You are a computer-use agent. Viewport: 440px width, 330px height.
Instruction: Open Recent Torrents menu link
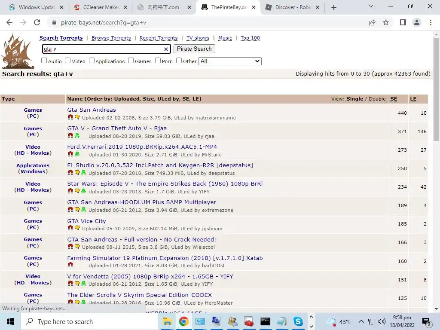159,38
